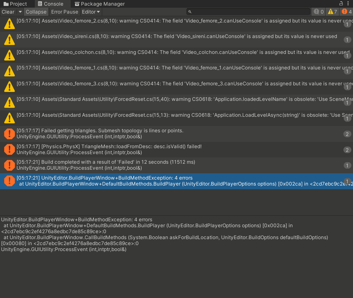This screenshot has width=353, height=298.
Task: Switch to the Project tab
Action: coord(15,4)
